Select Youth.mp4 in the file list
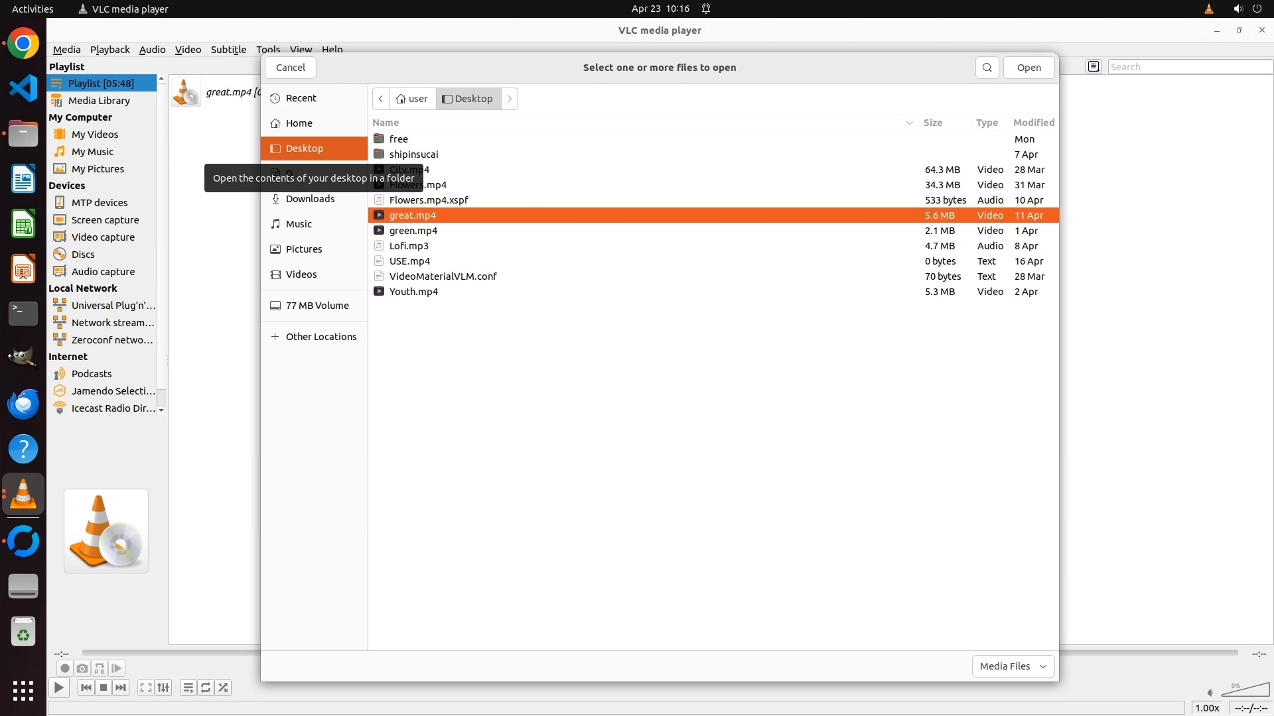The width and height of the screenshot is (1274, 716). tap(413, 292)
